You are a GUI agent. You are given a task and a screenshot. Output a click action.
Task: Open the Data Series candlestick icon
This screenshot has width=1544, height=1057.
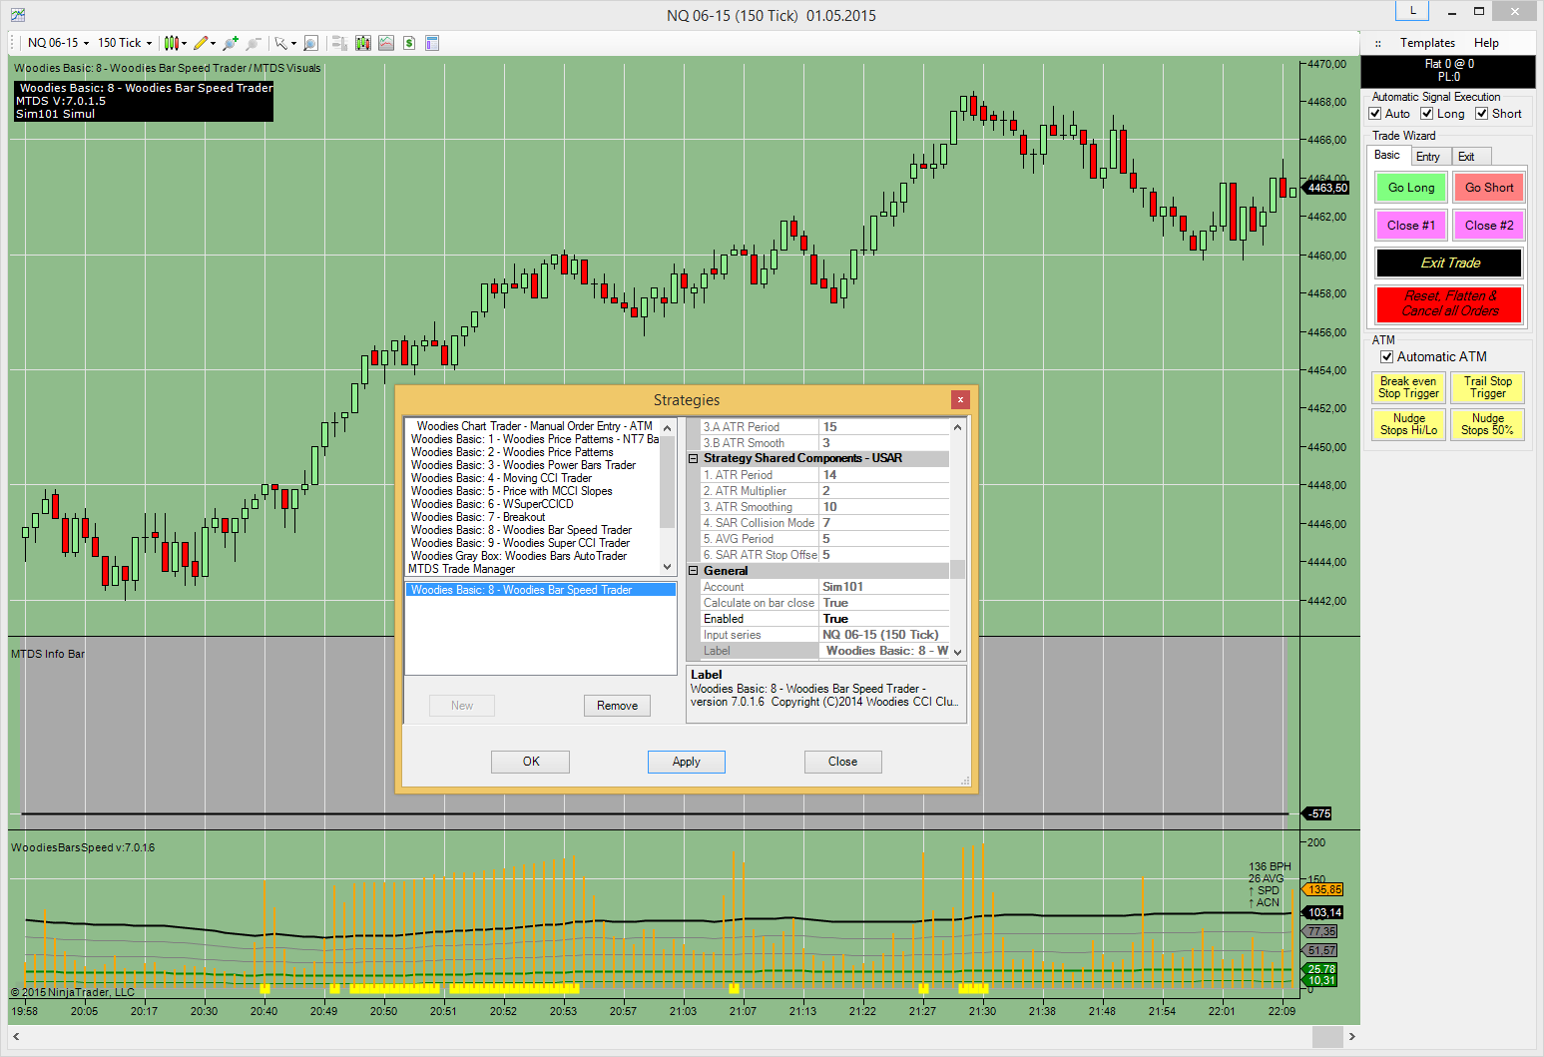click(x=362, y=43)
